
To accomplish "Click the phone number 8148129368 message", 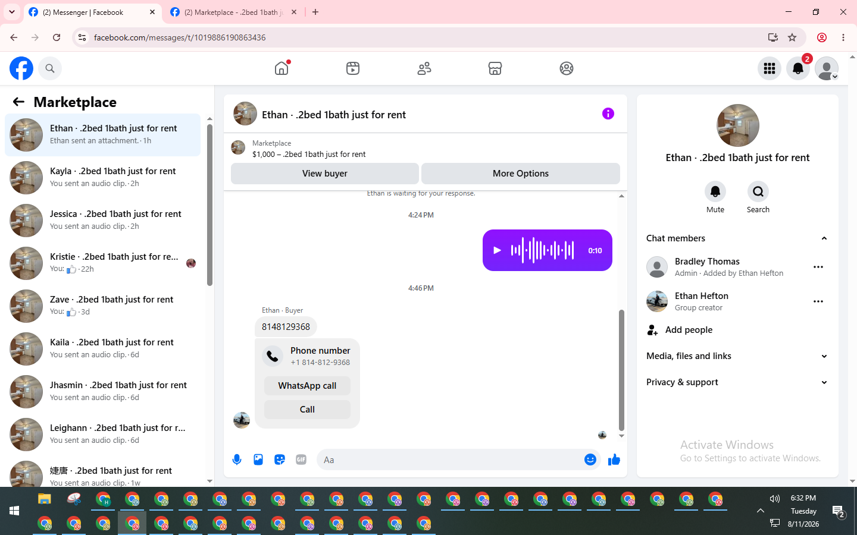I will tap(286, 327).
